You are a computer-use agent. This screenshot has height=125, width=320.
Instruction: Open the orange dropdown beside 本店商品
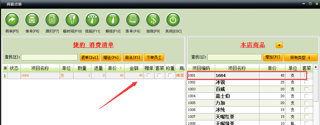coord(279,45)
